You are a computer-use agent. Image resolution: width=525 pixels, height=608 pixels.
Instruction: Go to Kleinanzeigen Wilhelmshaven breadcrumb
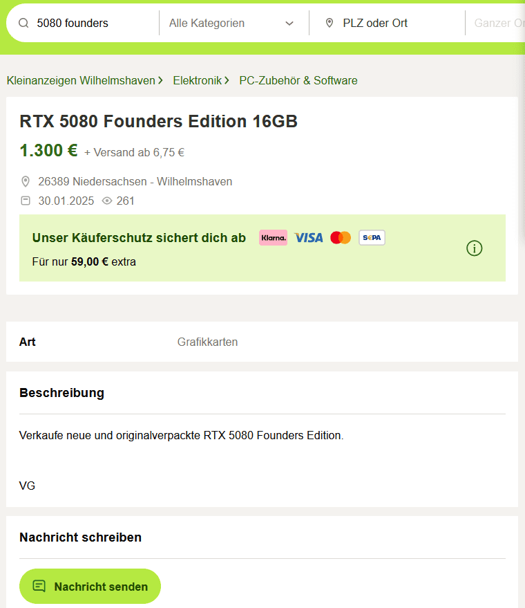(81, 80)
